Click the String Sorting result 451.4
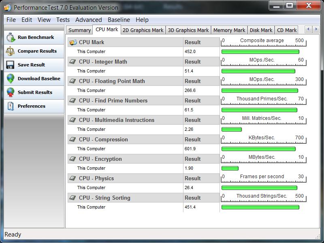This screenshot has height=243, width=324. pyautogui.click(x=190, y=207)
